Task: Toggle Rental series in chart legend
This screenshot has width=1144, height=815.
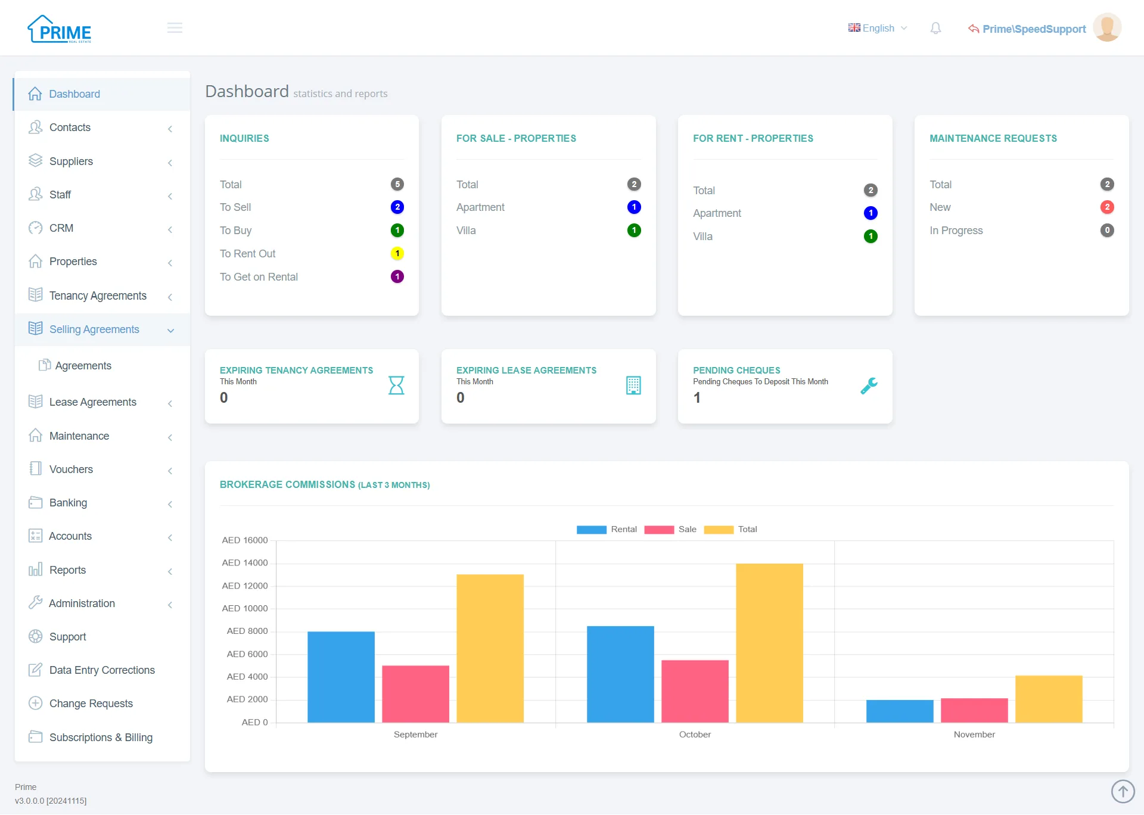Action: [607, 529]
